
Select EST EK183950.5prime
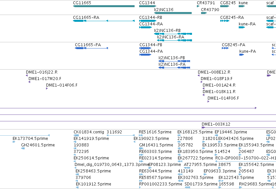(x=179, y=155)
